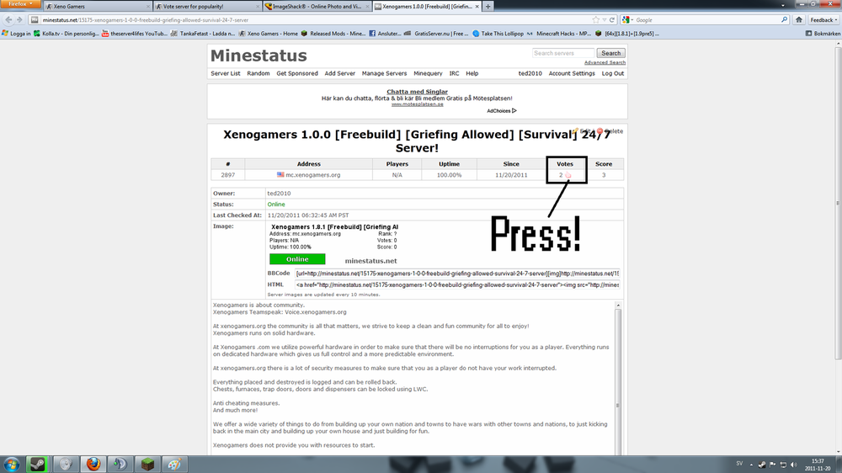Click the description scrollbar up arrow
The width and height of the screenshot is (842, 473).
tap(618, 305)
